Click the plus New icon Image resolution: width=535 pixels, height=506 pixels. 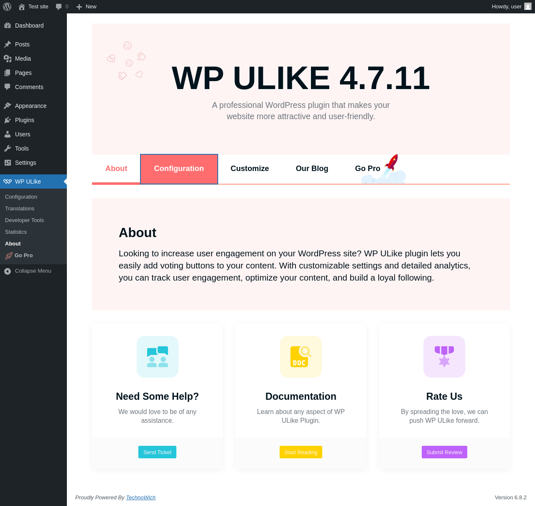pos(79,7)
